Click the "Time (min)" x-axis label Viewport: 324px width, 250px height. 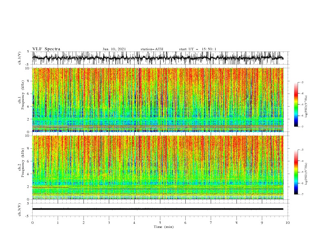164,227
